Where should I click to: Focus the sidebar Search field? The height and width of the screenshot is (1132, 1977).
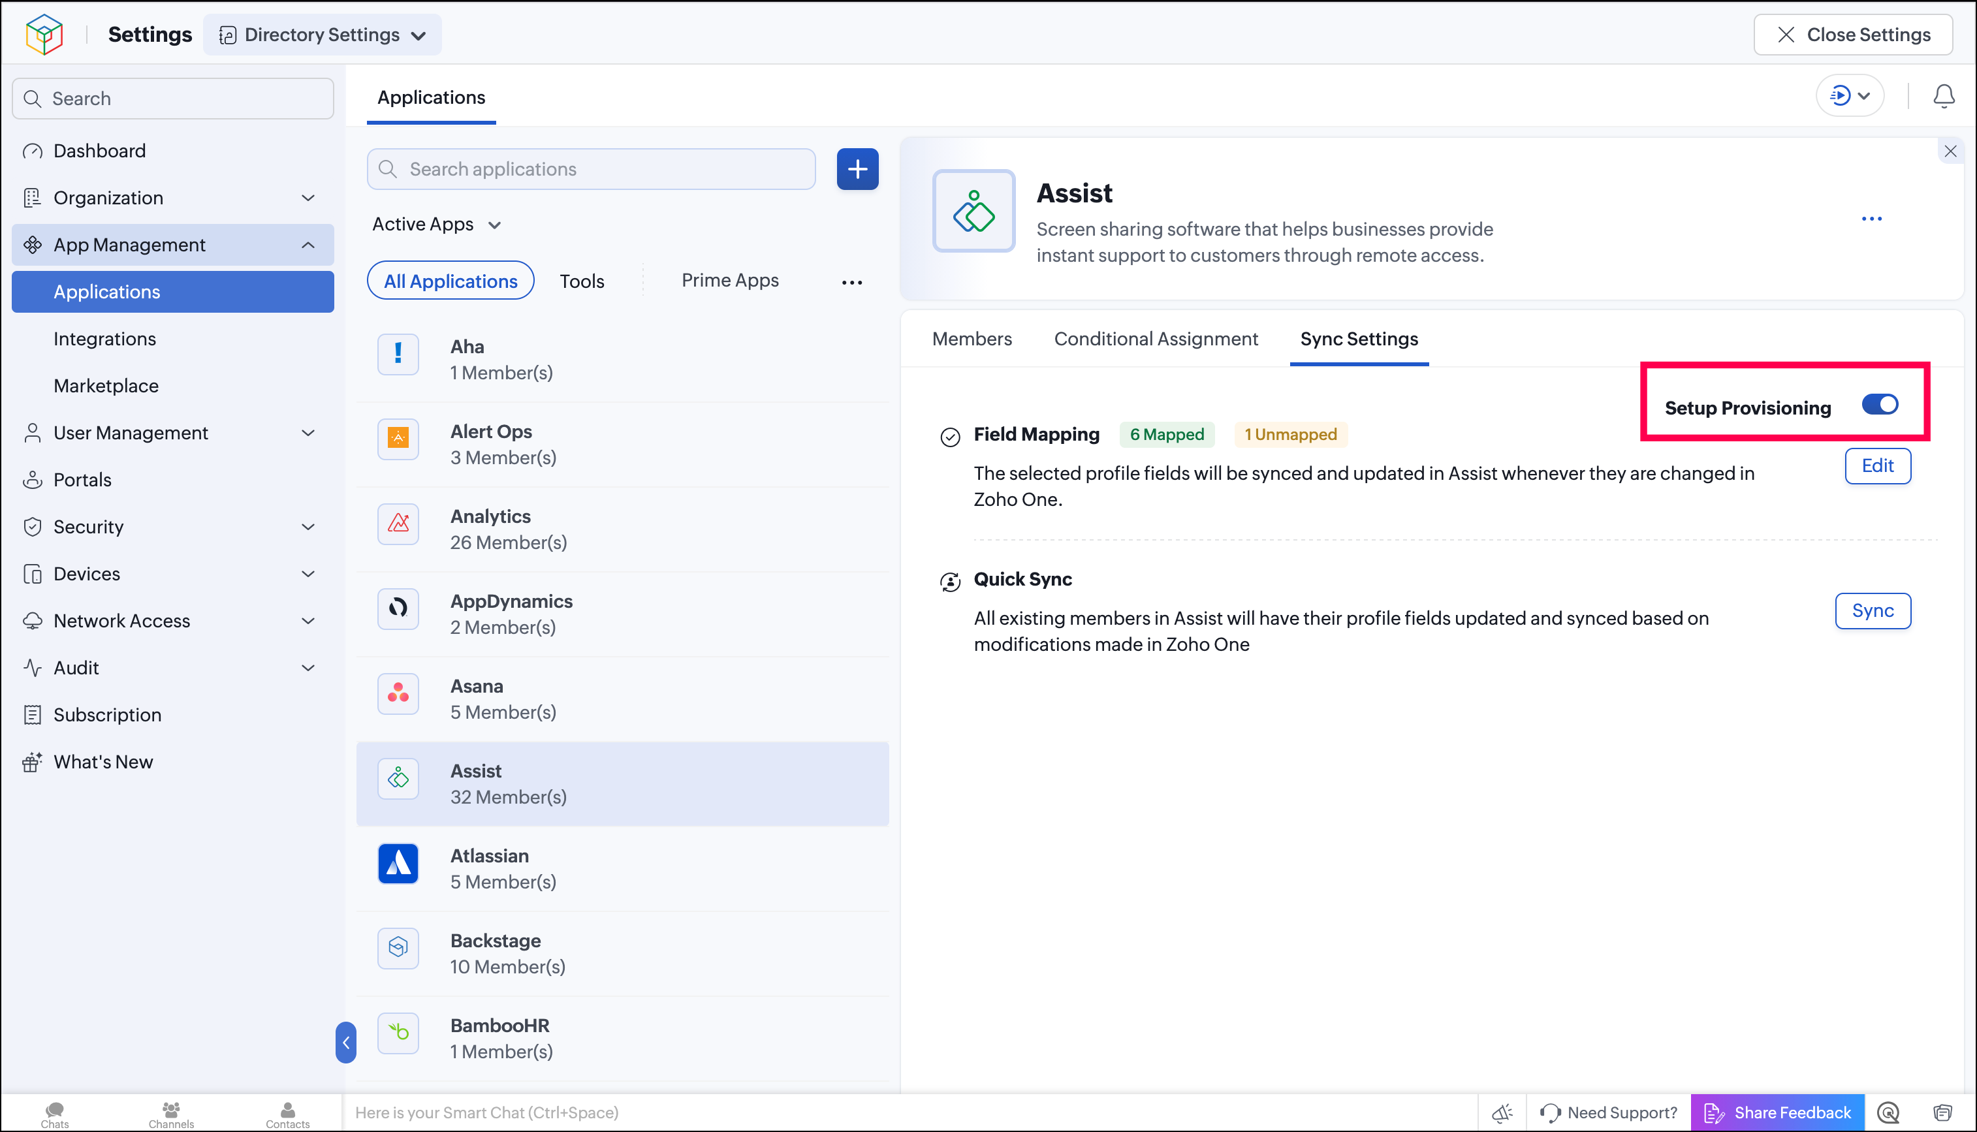point(172,99)
